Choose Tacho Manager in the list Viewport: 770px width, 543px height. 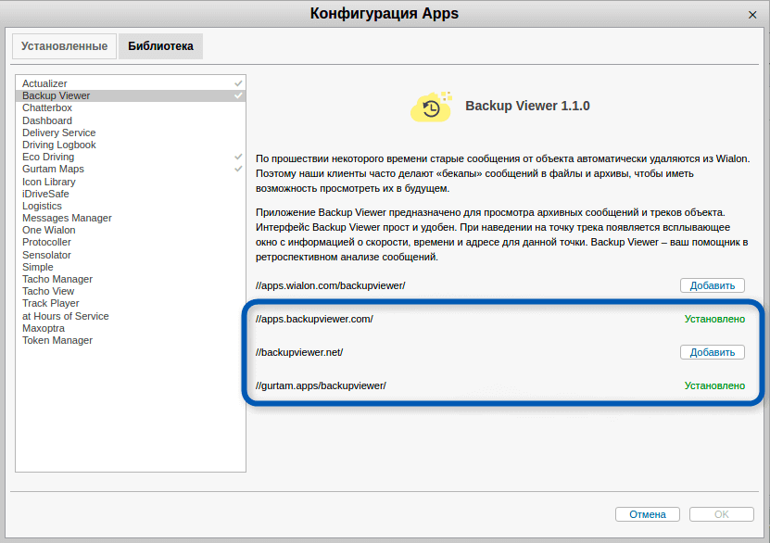click(x=131, y=279)
